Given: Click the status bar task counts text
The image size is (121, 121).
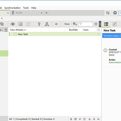Looking at the screenshot, I should (32, 119).
